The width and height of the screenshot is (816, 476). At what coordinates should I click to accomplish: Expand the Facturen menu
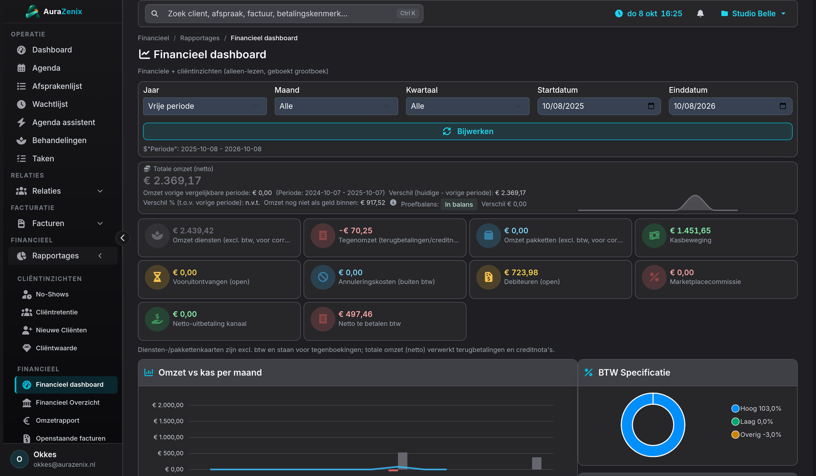tap(63, 224)
